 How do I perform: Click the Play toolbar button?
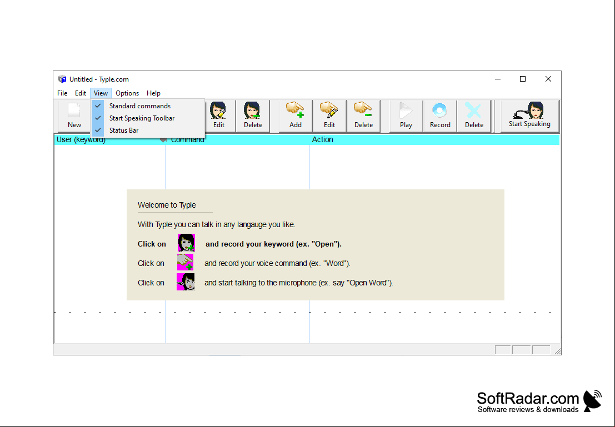point(406,115)
